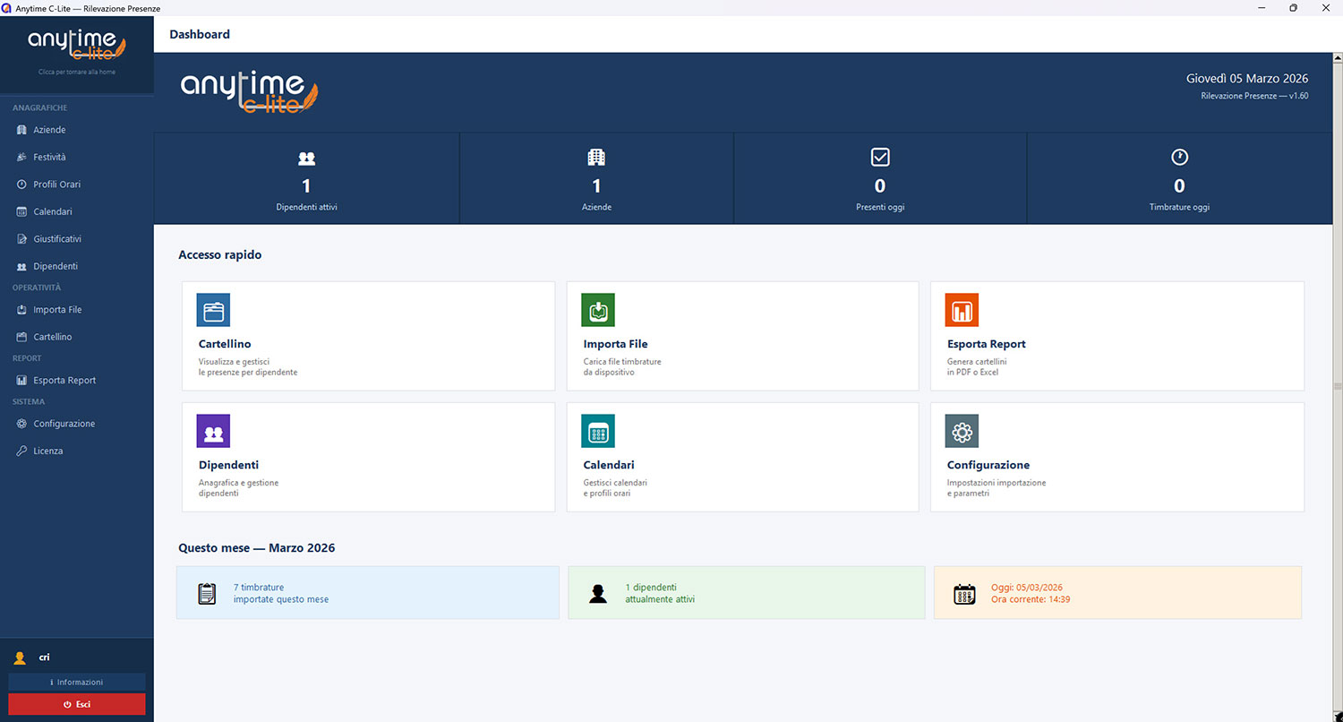
Task: Click the 7 timbrature importate summary card
Action: point(367,593)
